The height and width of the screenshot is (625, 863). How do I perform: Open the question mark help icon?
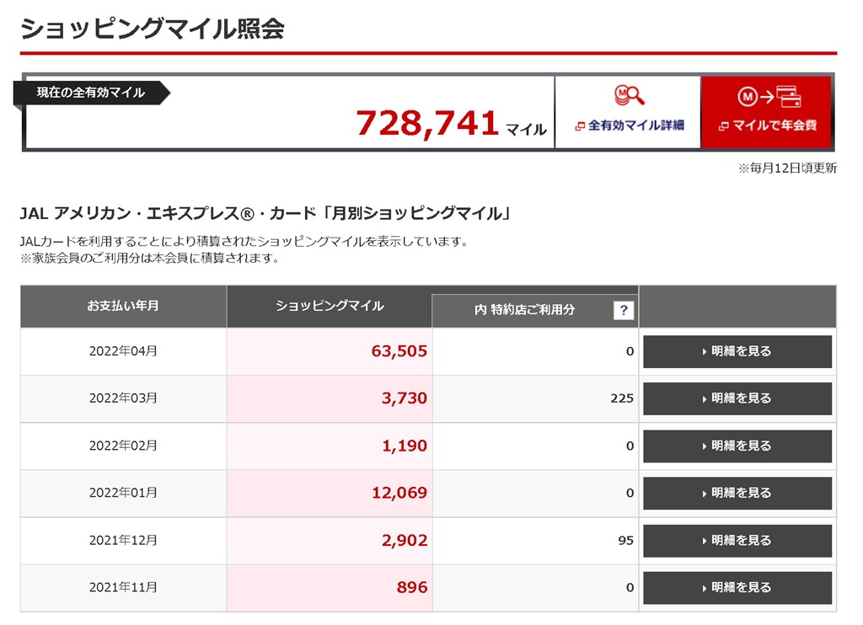point(624,310)
